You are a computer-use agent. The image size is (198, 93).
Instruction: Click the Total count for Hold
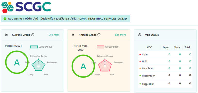click(190, 61)
